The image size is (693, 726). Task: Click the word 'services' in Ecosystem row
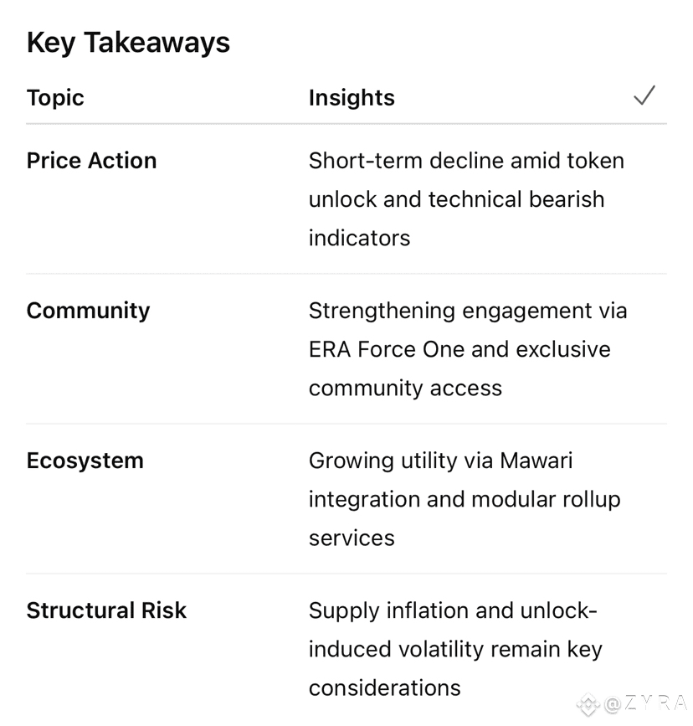tap(352, 538)
